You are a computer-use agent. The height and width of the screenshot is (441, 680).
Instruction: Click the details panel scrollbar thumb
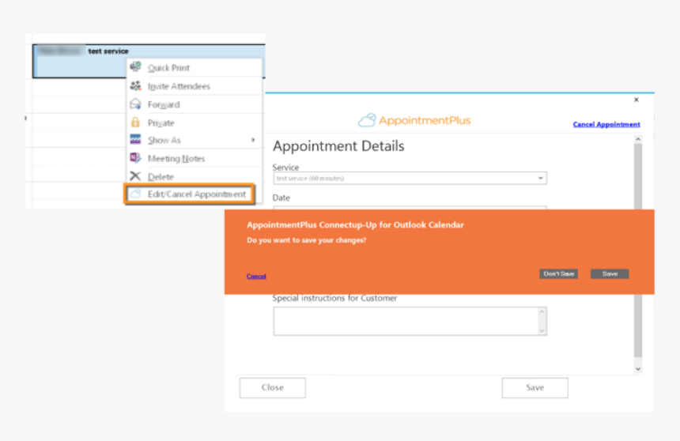(x=638, y=251)
